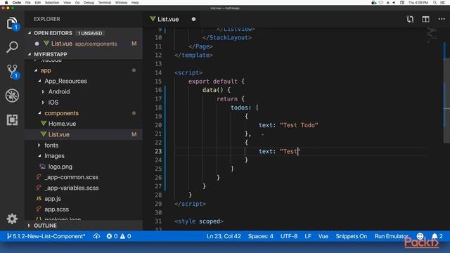Expand the fonts folder

[x=39, y=145]
